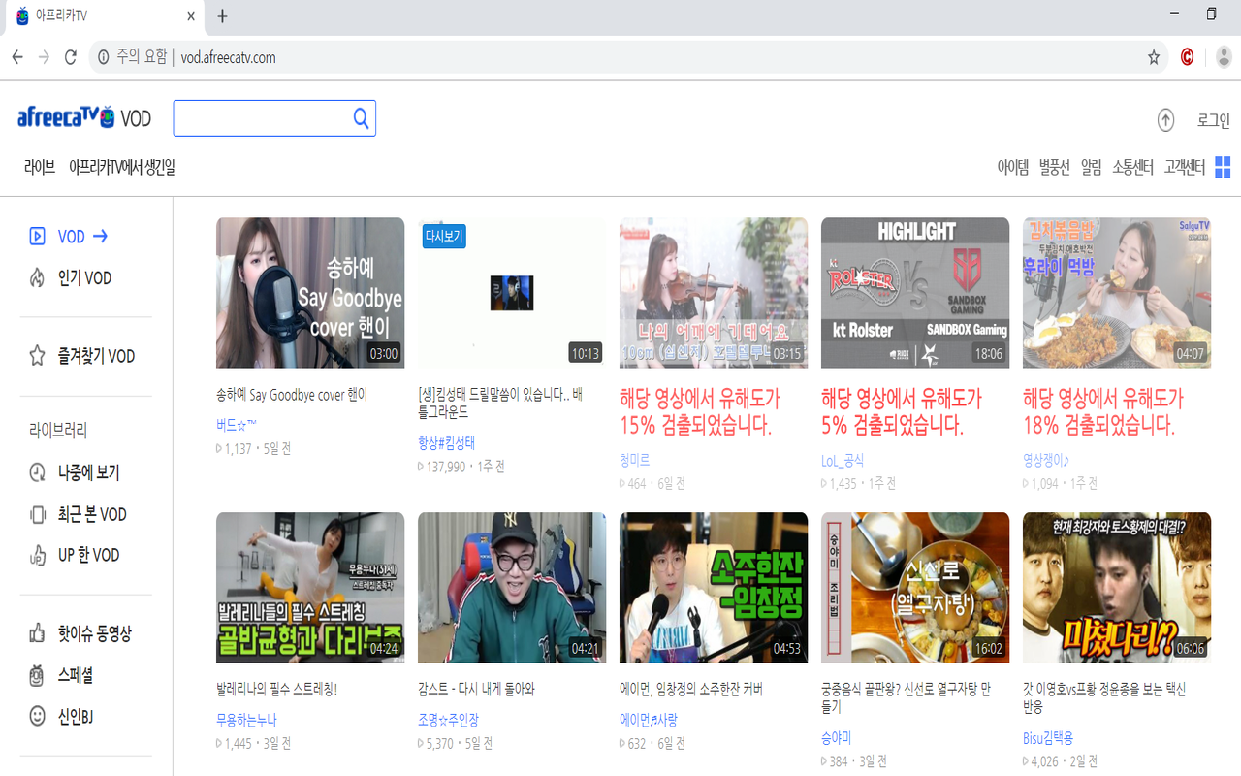This screenshot has width=1241, height=776.
Task: Click the icon beside 핫이슈 동영상
Action: click(x=37, y=633)
